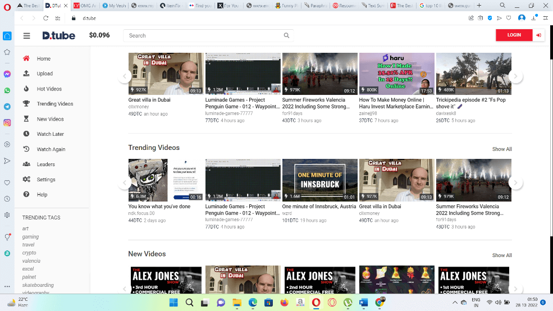Open One minute of Innsbruck, Austria title
The height and width of the screenshot is (311, 553).
click(x=319, y=206)
